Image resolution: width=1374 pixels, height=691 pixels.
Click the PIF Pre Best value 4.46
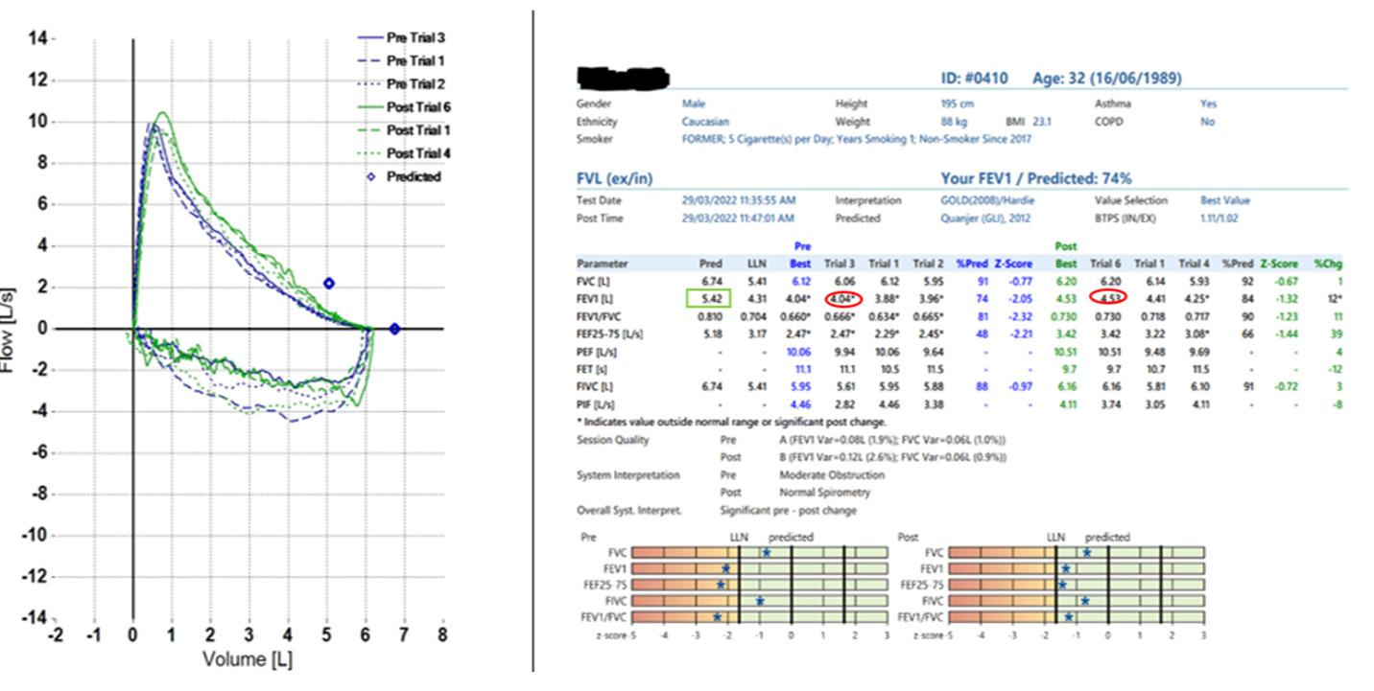point(801,403)
